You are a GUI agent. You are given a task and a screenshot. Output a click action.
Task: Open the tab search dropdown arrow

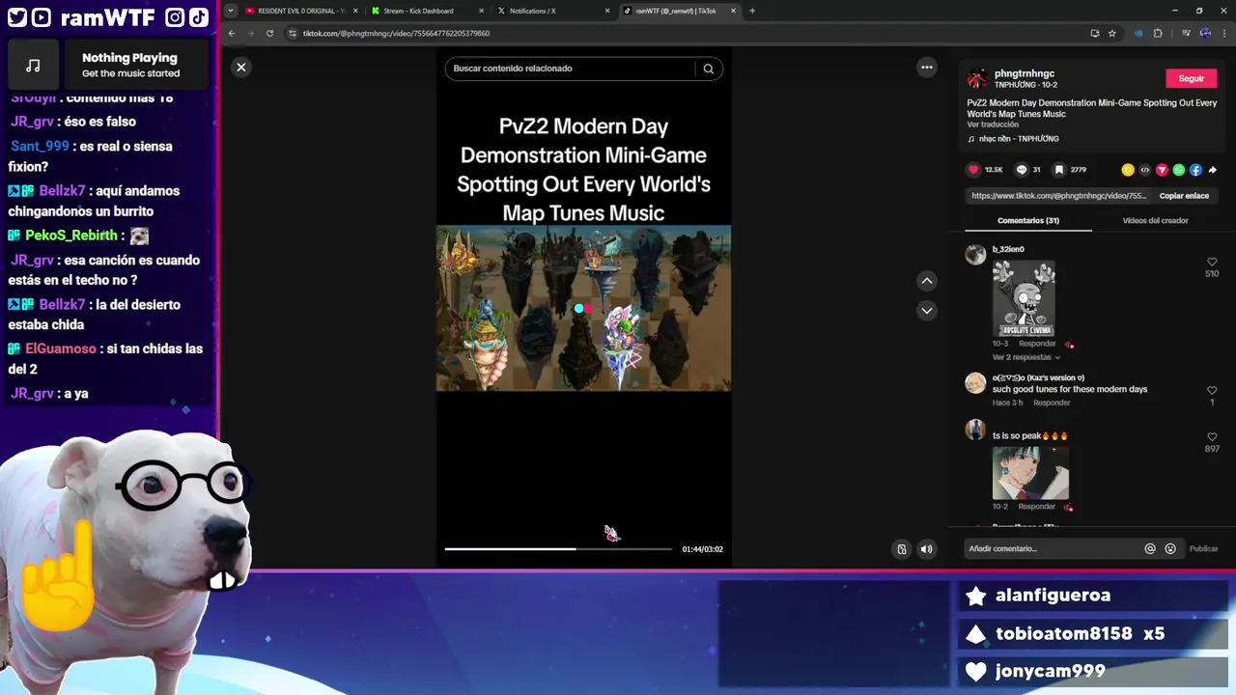[230, 11]
